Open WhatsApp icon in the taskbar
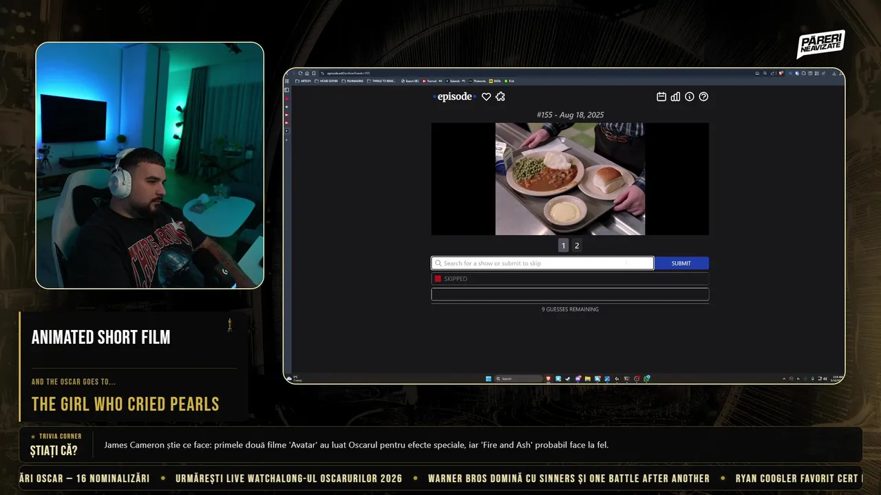 [646, 379]
